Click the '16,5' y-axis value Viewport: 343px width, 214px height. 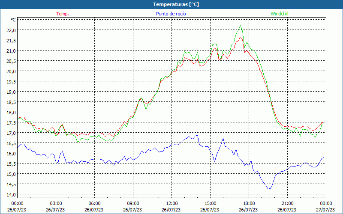(11, 143)
